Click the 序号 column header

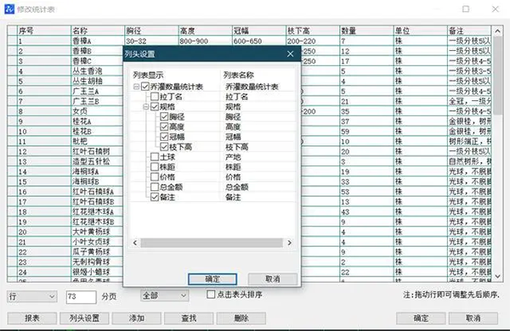pyautogui.click(x=44, y=31)
